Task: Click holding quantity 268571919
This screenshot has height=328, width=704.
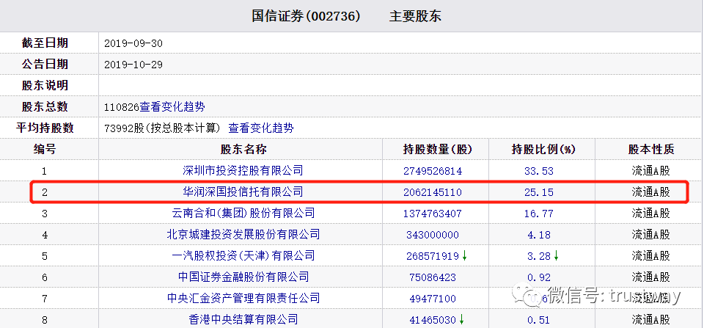Action: coord(433,256)
